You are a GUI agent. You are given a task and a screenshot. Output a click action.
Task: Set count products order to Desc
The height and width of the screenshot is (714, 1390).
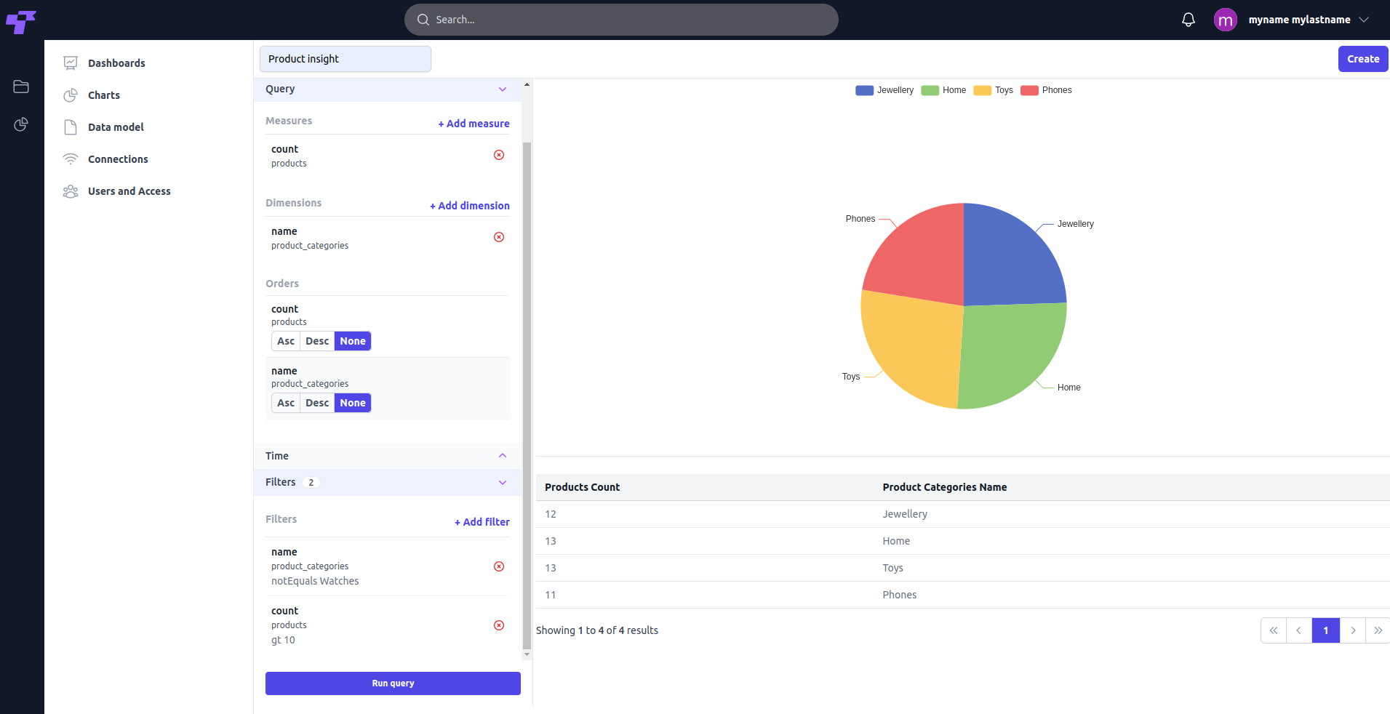317,341
